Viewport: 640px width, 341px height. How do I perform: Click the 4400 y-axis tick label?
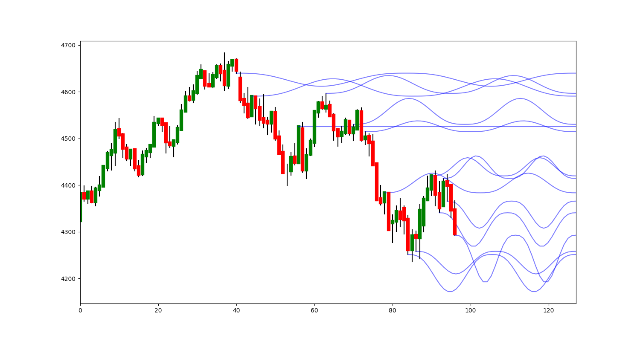pos(69,185)
